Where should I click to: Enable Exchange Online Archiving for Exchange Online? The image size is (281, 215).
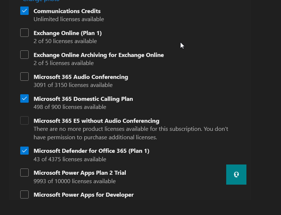pos(24,55)
